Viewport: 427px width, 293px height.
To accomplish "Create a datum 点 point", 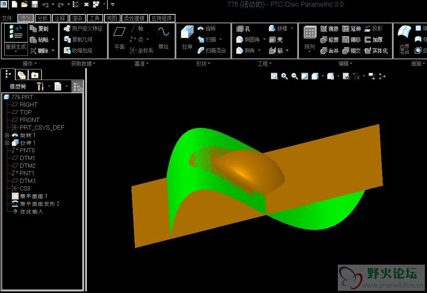I will tap(137, 39).
